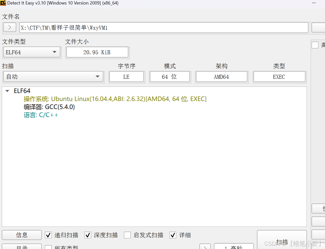Click the Detect It Easy title bar icon
325x249 pixels.
tap(3, 3)
